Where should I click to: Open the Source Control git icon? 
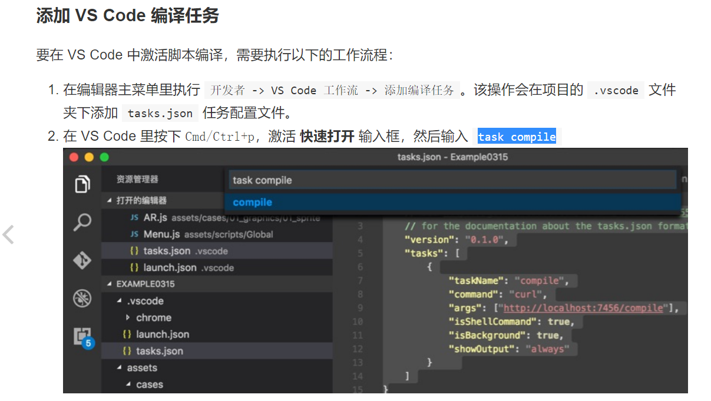tap(82, 260)
